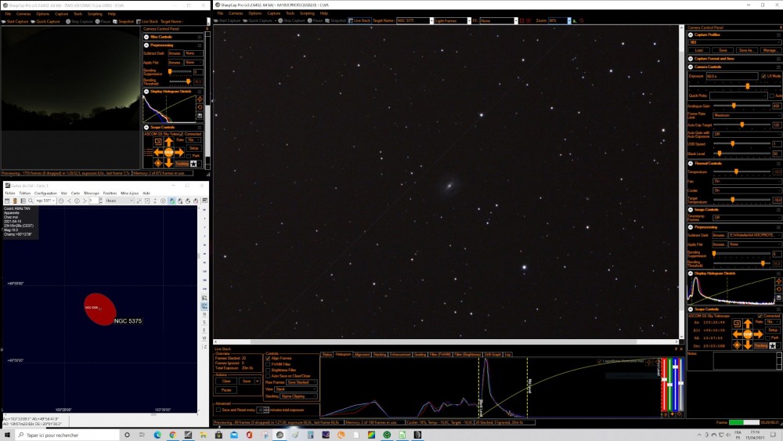Click Save button in Live Stack Actions
The width and height of the screenshot is (783, 441).
(247, 381)
